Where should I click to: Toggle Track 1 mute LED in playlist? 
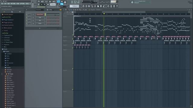(73, 35)
